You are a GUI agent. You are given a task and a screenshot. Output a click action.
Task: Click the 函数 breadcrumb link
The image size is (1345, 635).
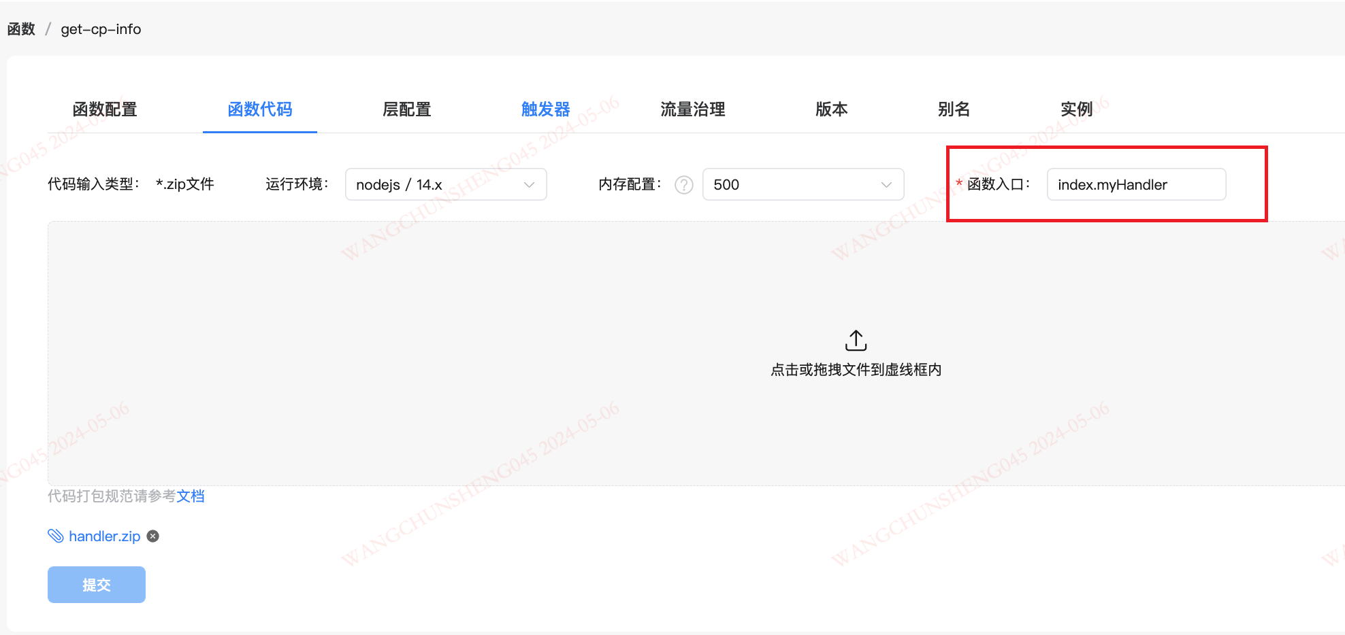(x=21, y=29)
